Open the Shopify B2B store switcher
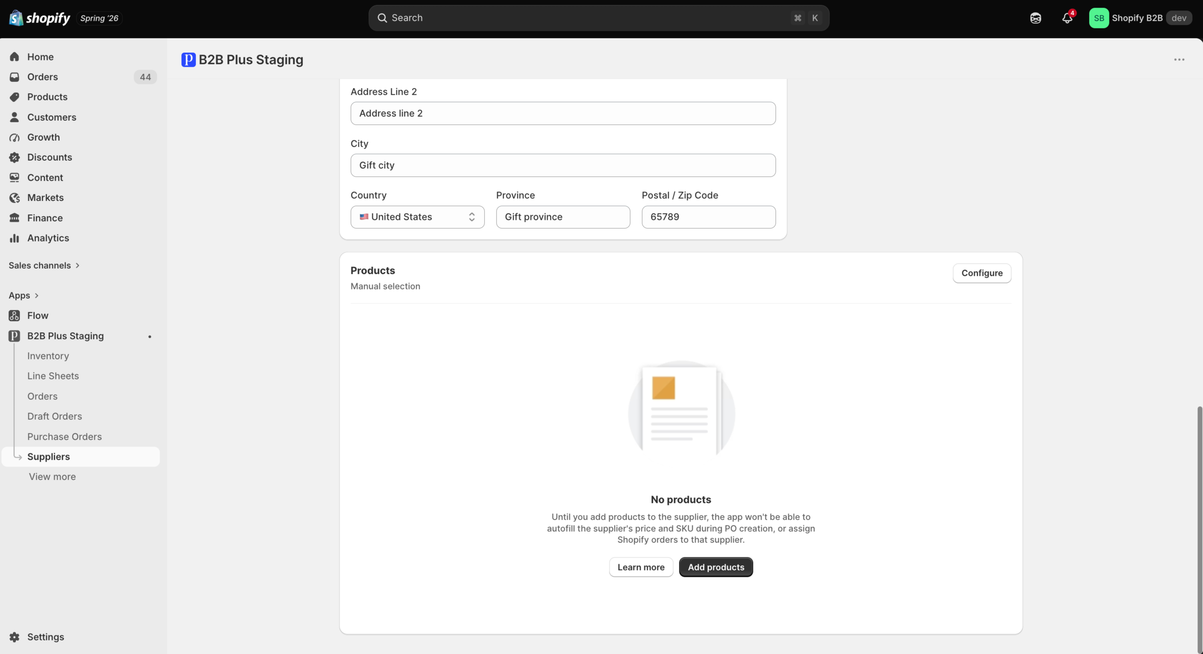Viewport: 1203px width, 654px height. click(x=1141, y=18)
